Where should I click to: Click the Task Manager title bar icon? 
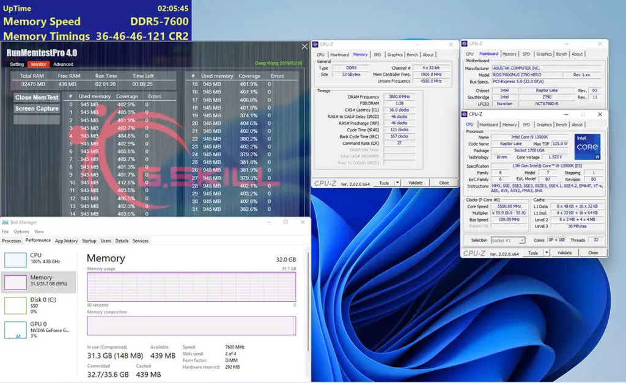5,222
